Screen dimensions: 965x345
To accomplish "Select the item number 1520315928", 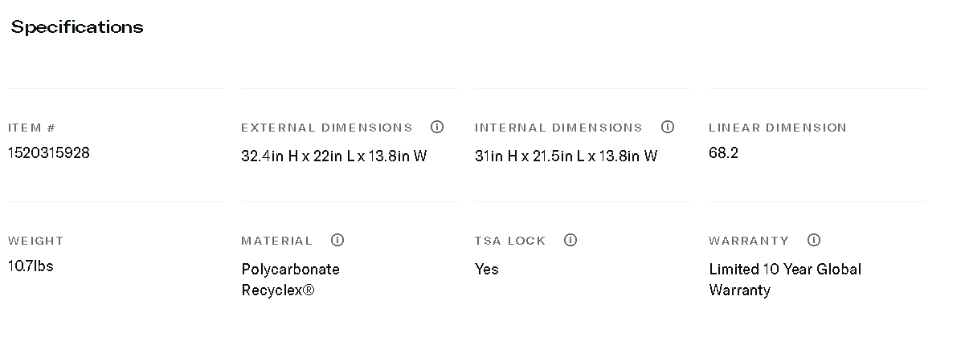I will (49, 152).
